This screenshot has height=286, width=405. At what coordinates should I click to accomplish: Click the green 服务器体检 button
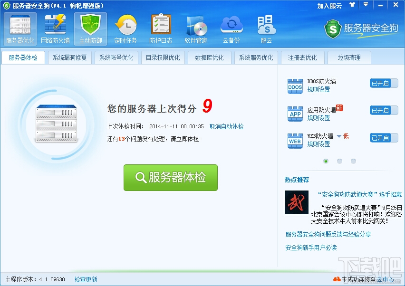[171, 178]
